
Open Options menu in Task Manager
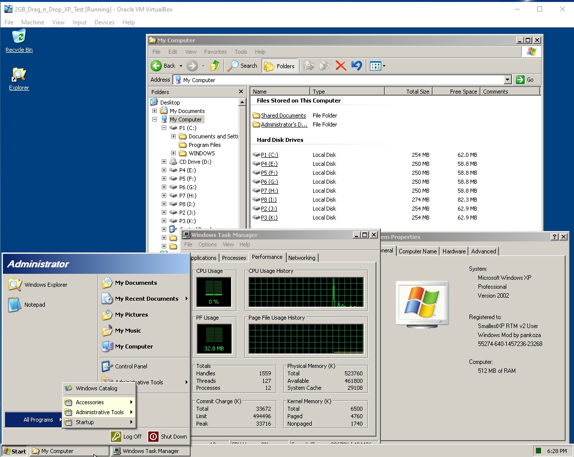207,244
